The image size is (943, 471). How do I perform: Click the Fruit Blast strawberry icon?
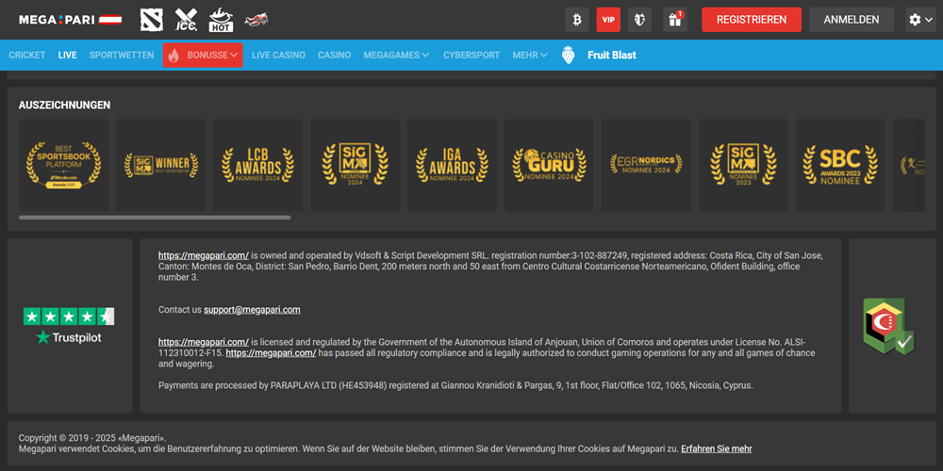tap(568, 56)
